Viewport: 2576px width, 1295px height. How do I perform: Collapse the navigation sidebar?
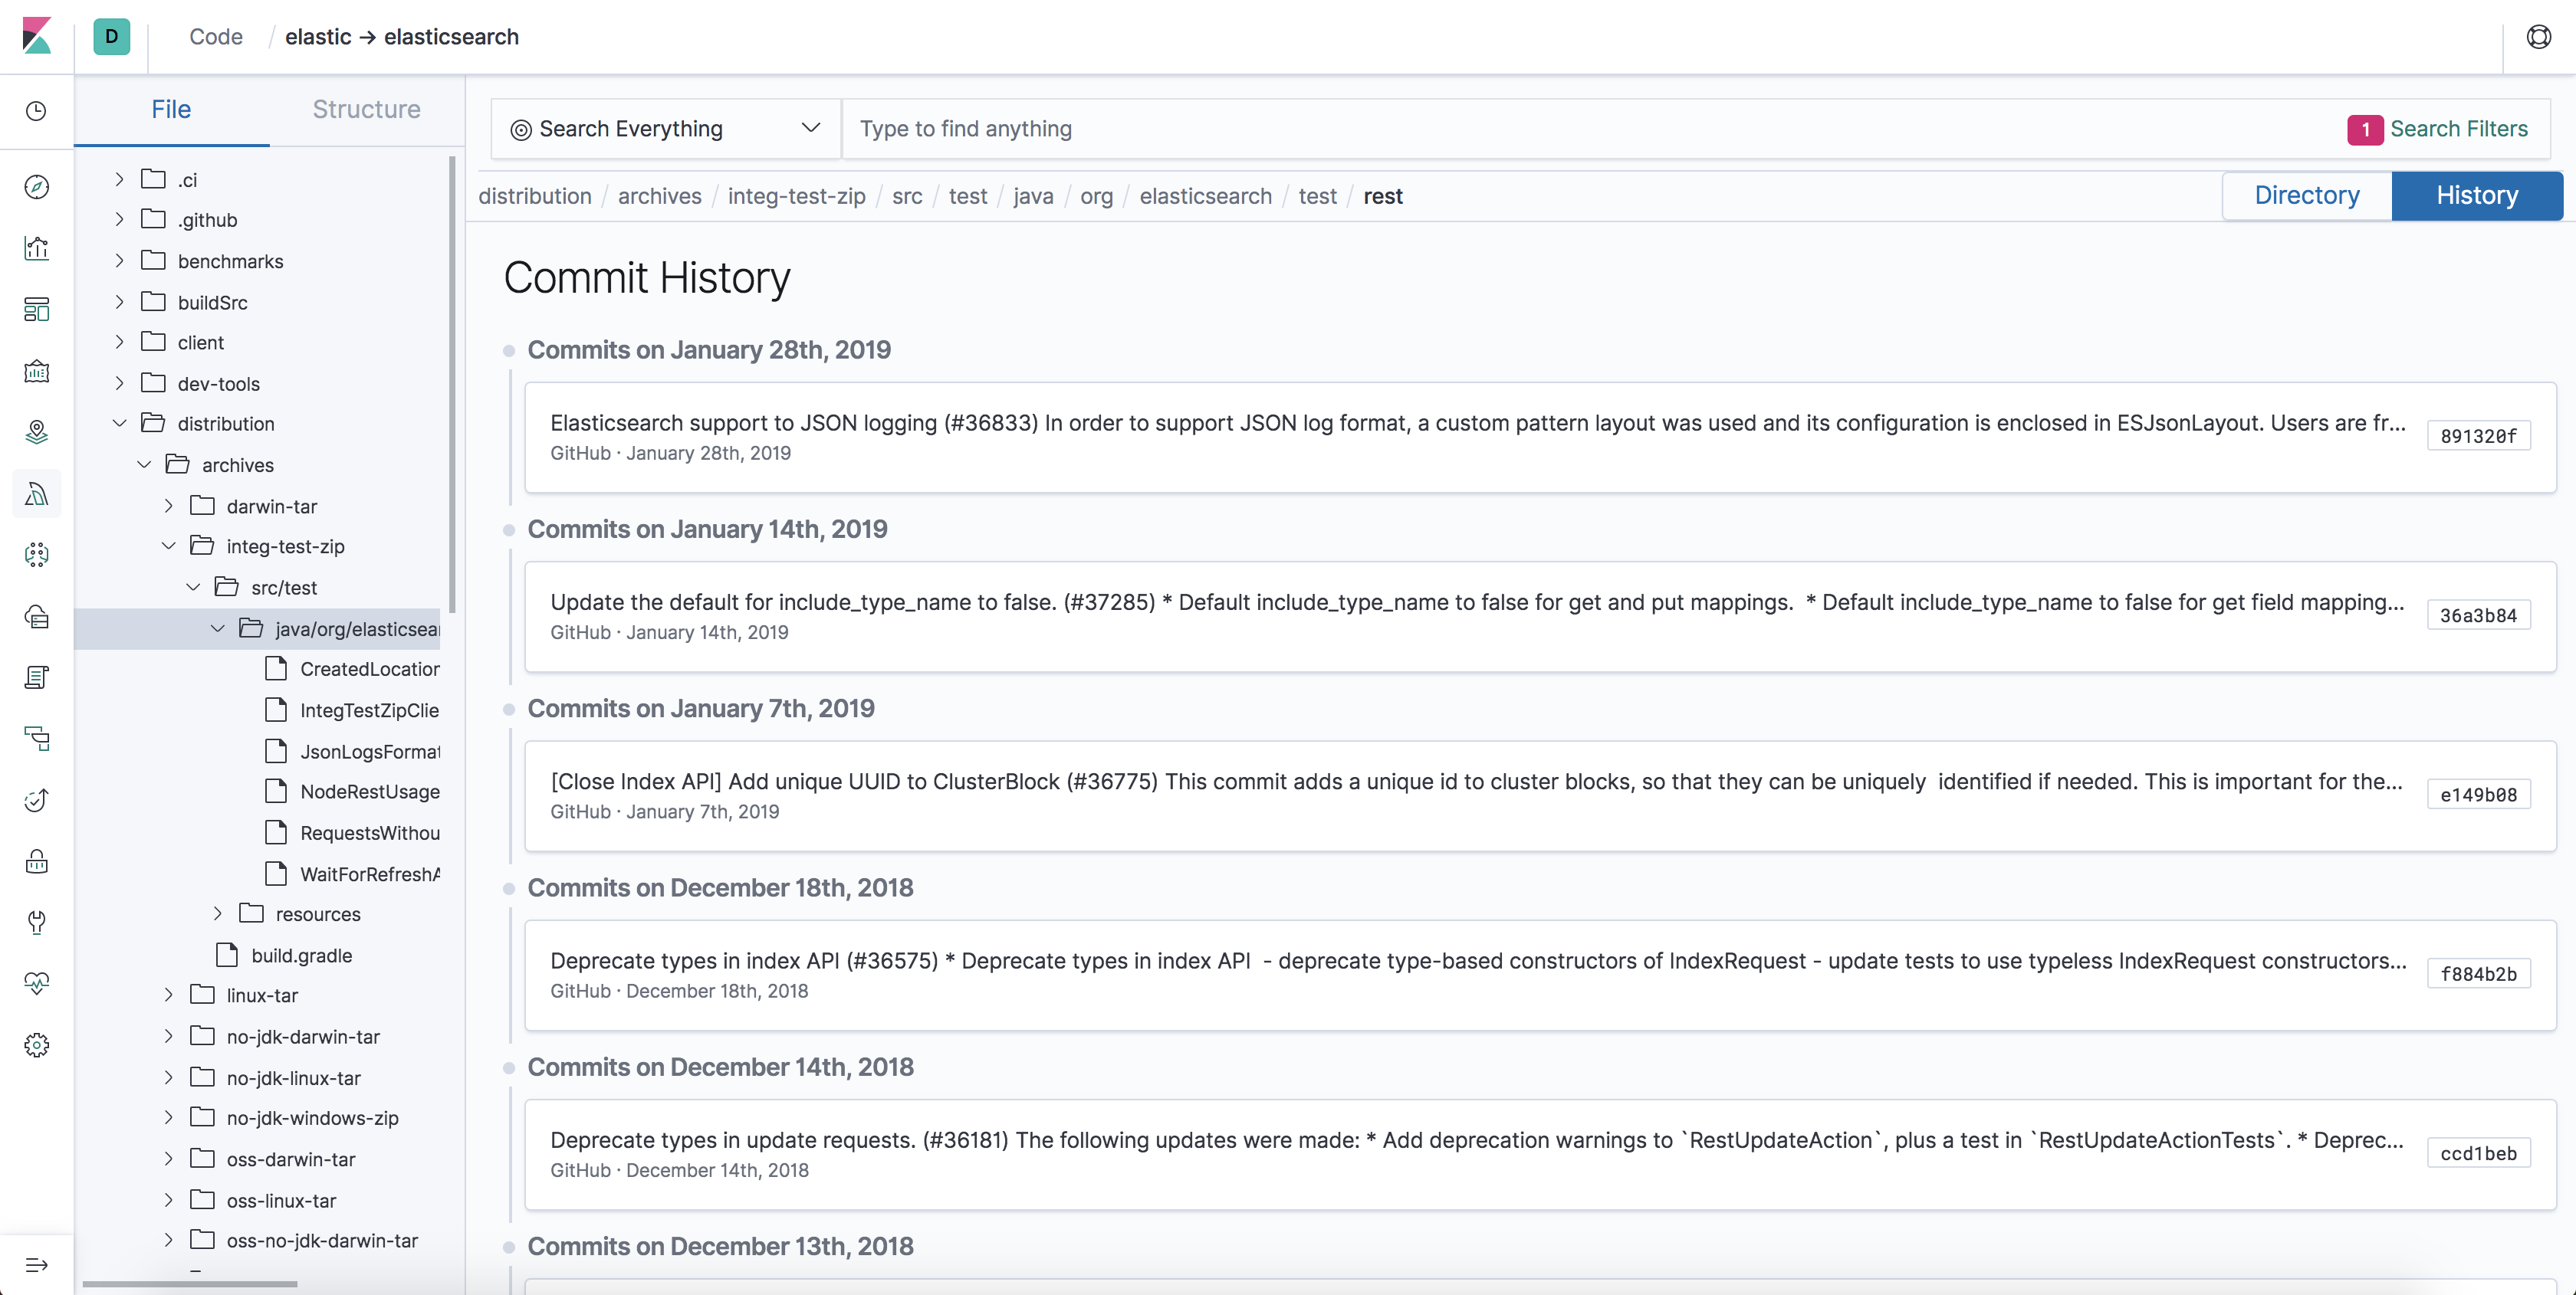click(37, 1264)
